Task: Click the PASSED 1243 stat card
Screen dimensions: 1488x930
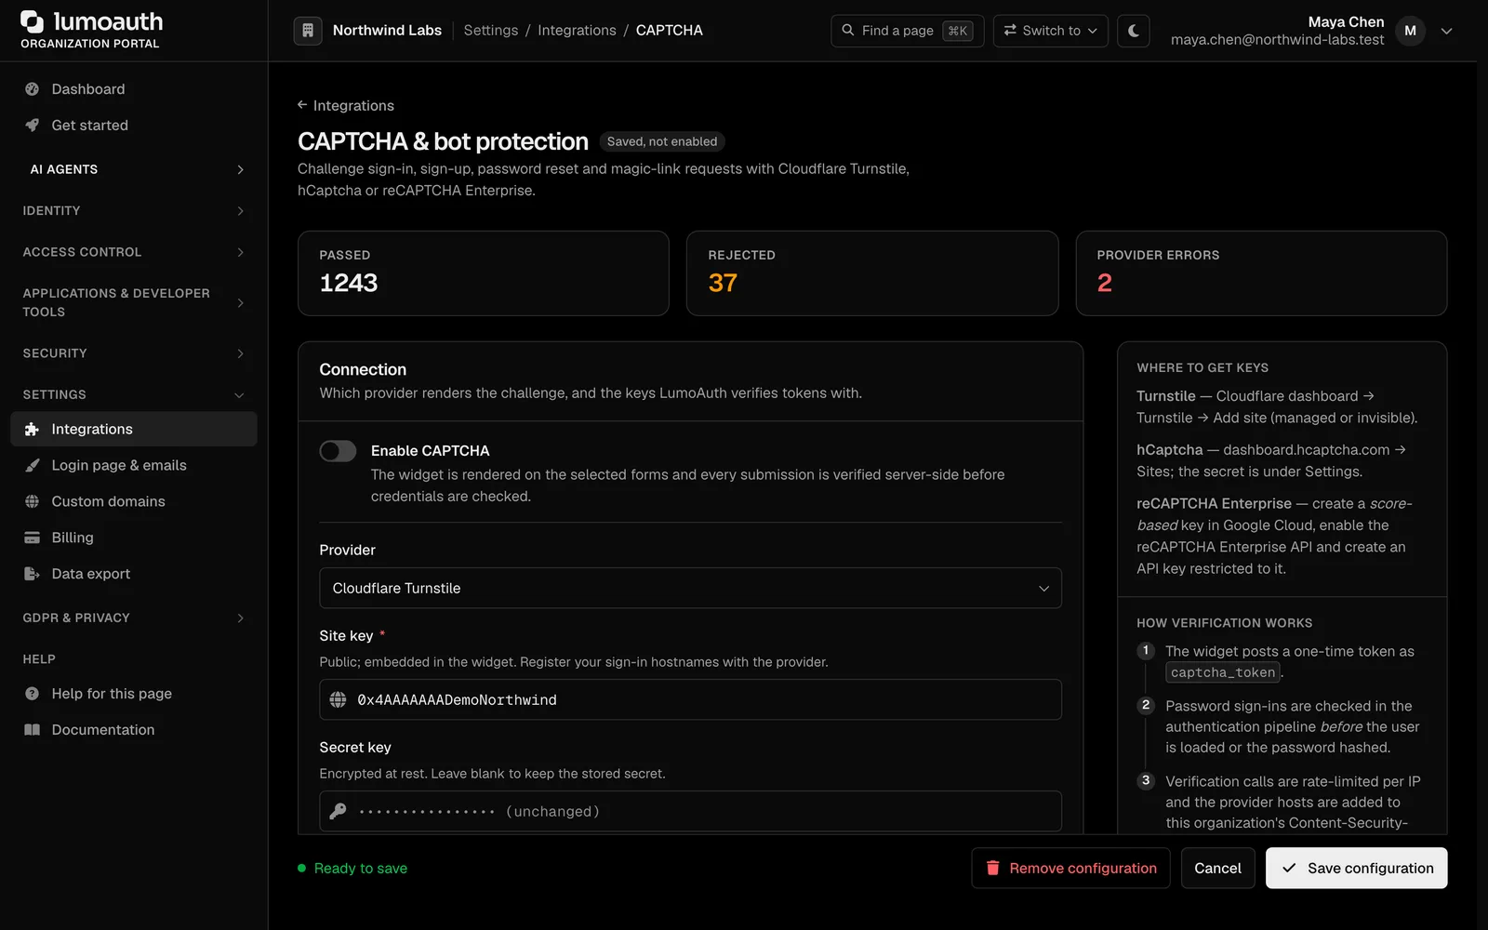Action: tap(483, 273)
